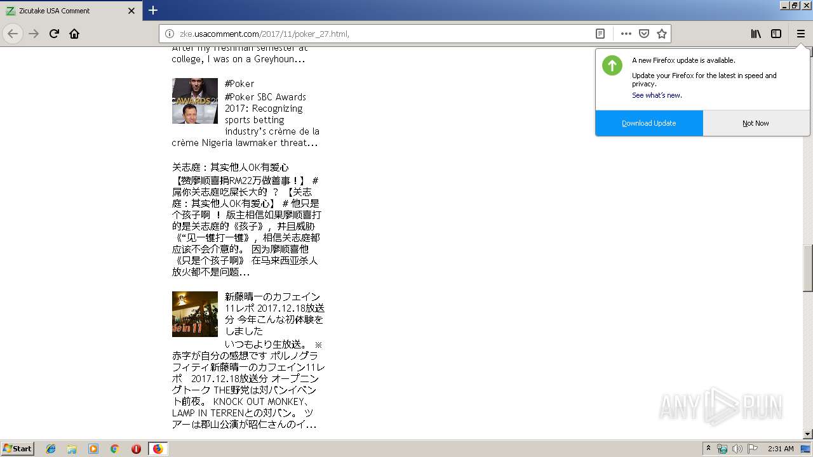The width and height of the screenshot is (813, 457).
Task: Bookmark this page with star icon
Action: (x=662, y=34)
